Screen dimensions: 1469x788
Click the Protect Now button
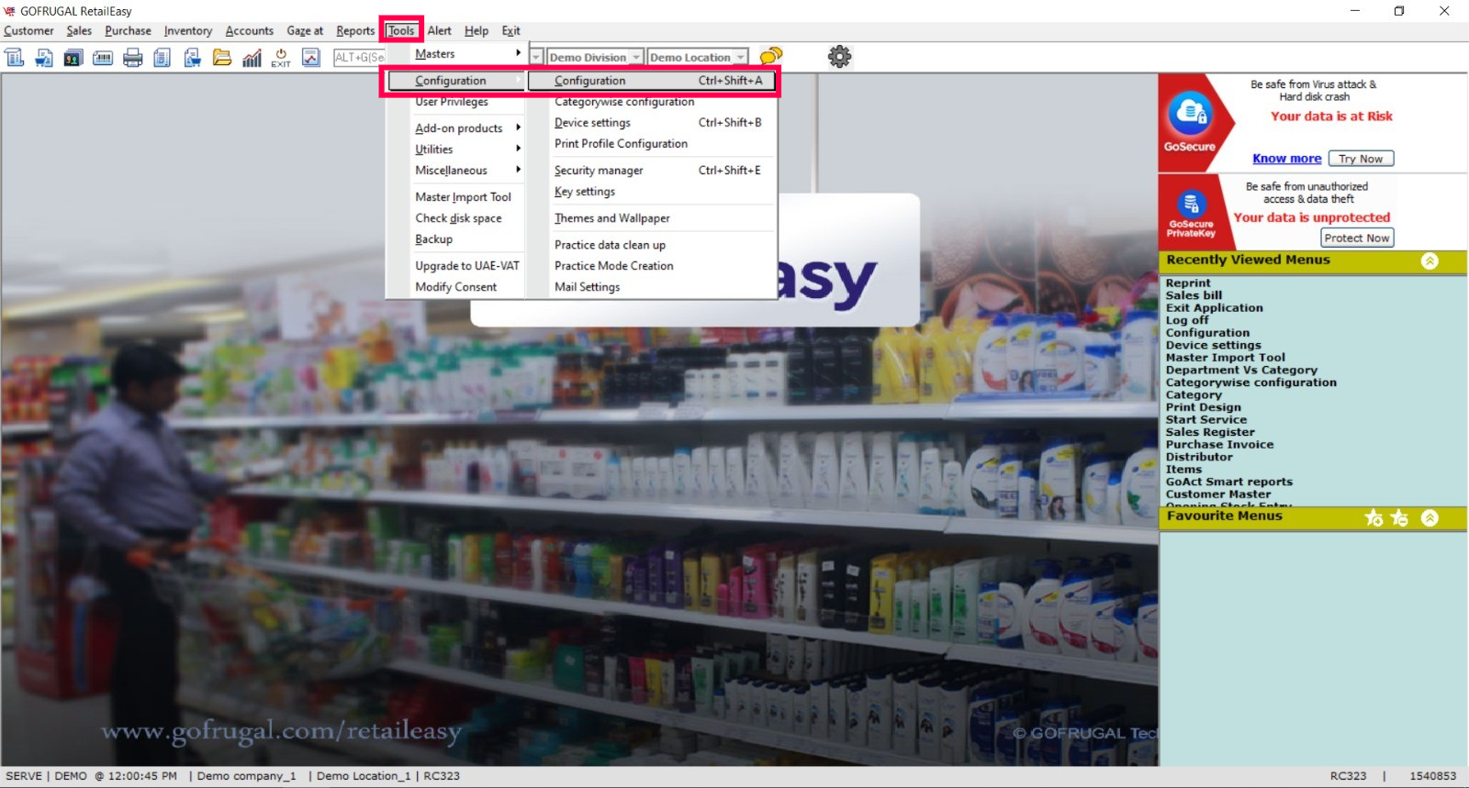click(1357, 238)
